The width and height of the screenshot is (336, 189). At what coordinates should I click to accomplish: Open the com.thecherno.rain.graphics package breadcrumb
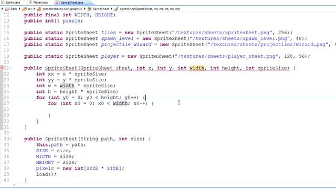(x=59, y=9)
